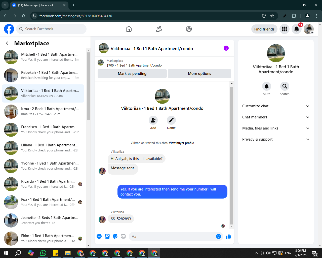322x258 pixels.
Task: Open the Facebook apps menu grid icon
Action: [x=285, y=29]
